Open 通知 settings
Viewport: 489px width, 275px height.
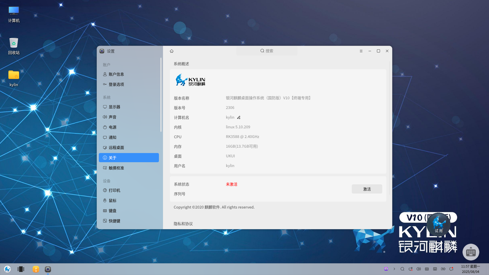(x=129, y=137)
